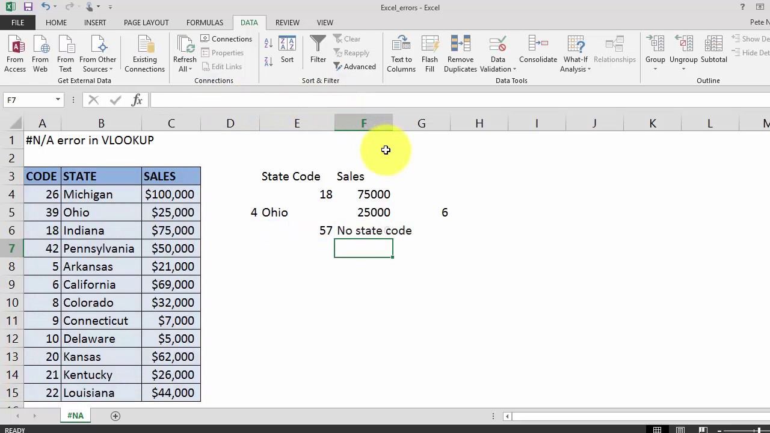Click the Undo arrow
The width and height of the screenshot is (770, 433).
pyautogui.click(x=45, y=7)
